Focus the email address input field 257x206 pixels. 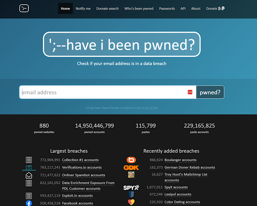point(108,92)
